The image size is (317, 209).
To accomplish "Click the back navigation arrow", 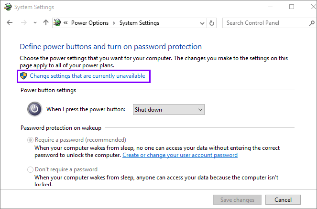I will (x=10, y=23).
